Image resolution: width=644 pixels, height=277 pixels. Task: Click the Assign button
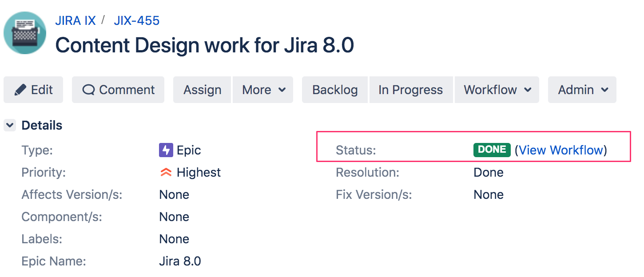[202, 90]
